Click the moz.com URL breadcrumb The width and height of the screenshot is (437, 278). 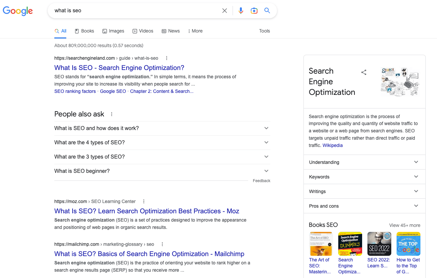point(95,201)
